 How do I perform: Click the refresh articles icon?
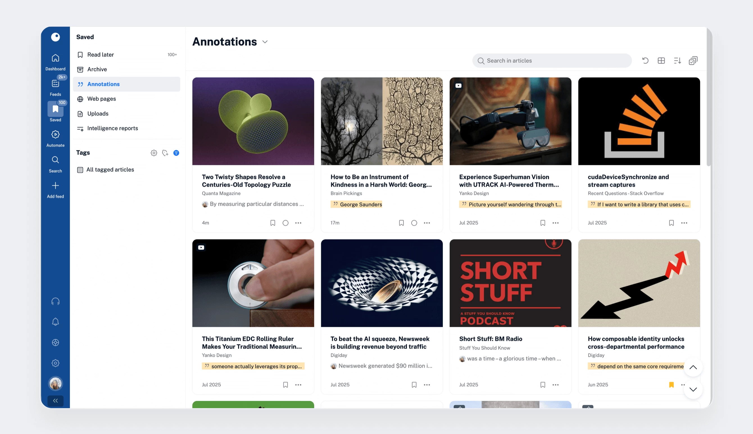(645, 61)
